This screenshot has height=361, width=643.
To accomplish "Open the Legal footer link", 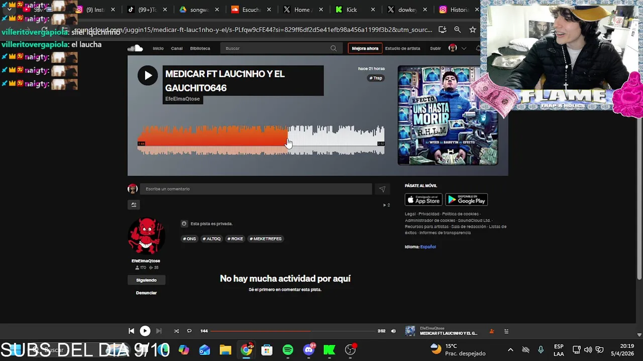I will tap(410, 214).
